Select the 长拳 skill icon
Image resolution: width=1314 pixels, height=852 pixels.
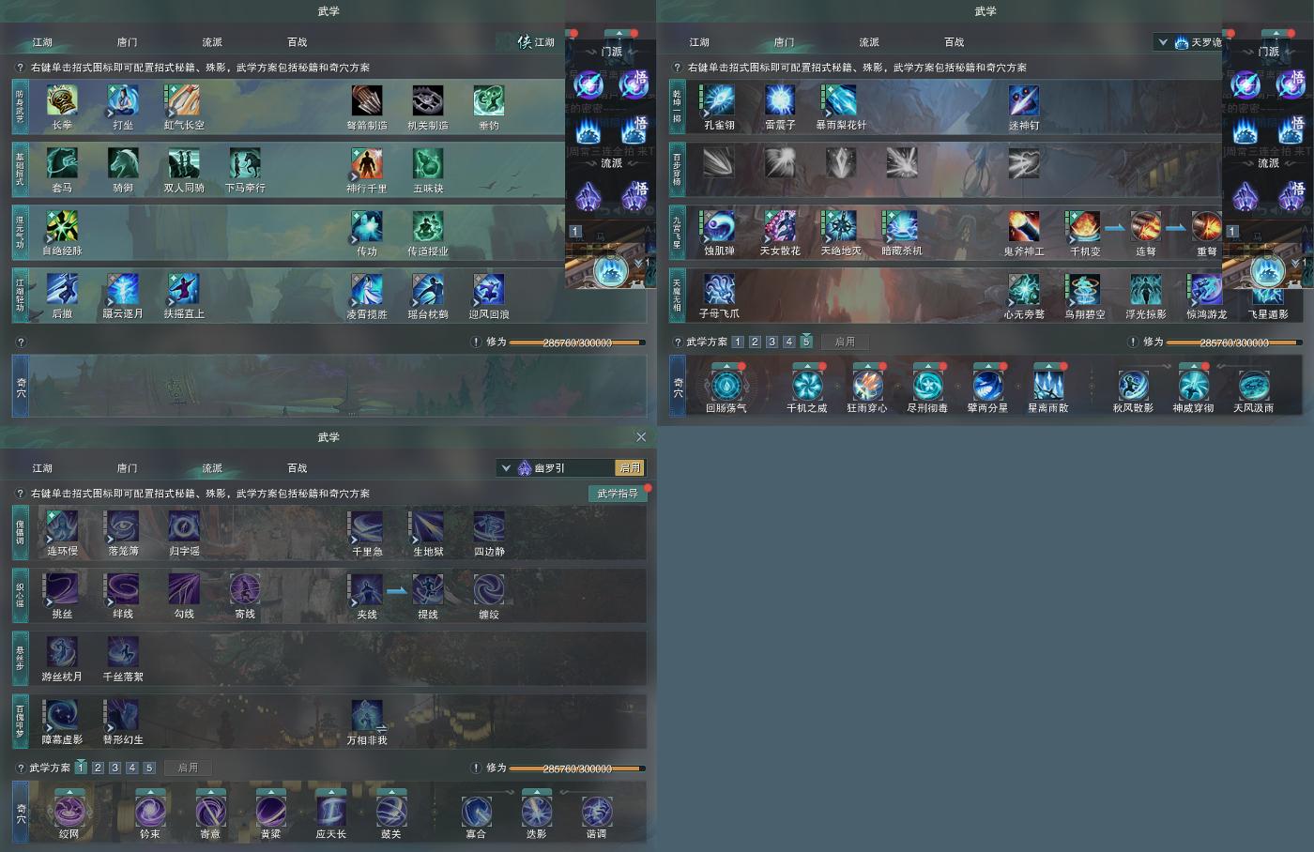[x=62, y=100]
